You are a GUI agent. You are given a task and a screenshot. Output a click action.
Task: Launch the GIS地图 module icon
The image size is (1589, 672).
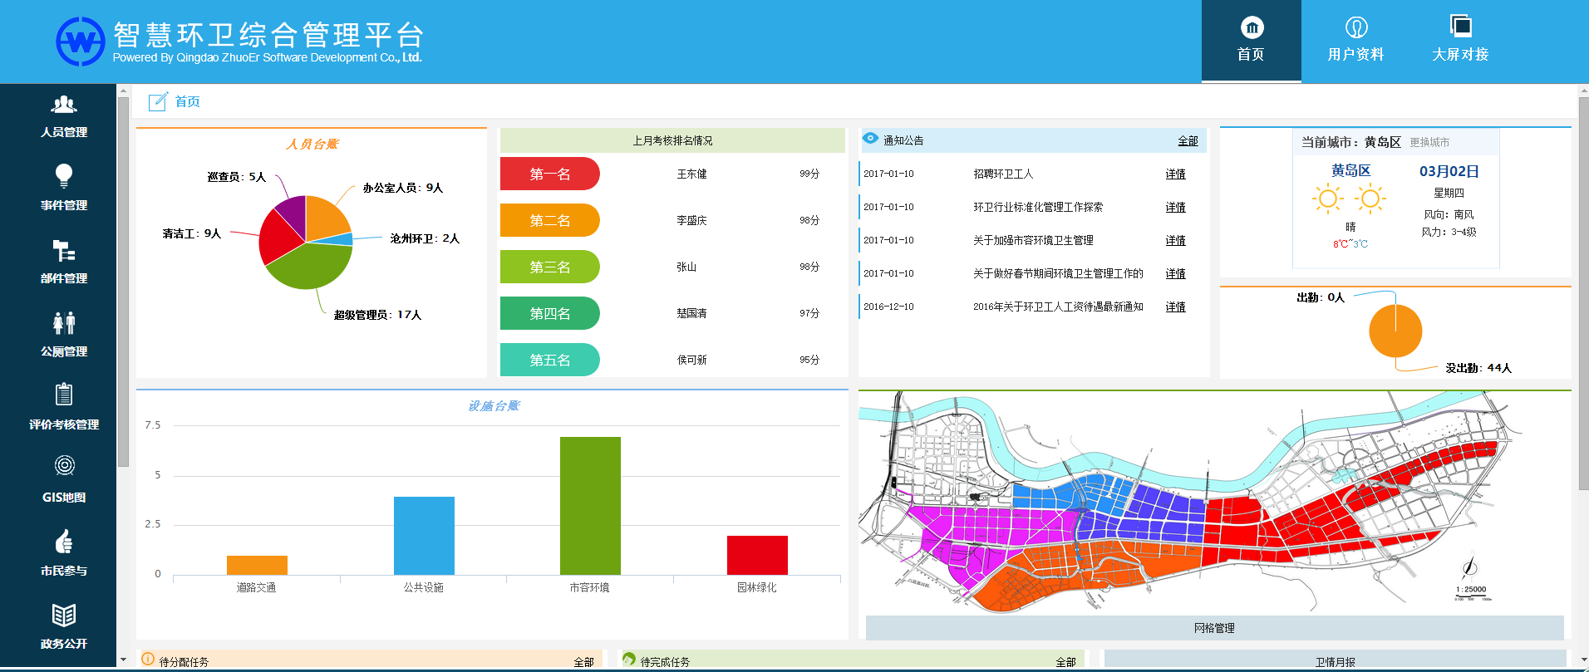(64, 466)
